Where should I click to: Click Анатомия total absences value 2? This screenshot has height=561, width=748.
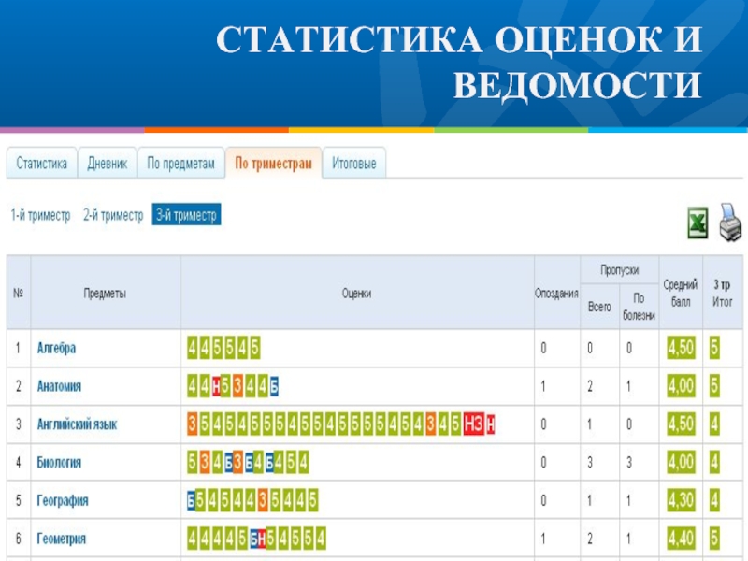tap(590, 386)
